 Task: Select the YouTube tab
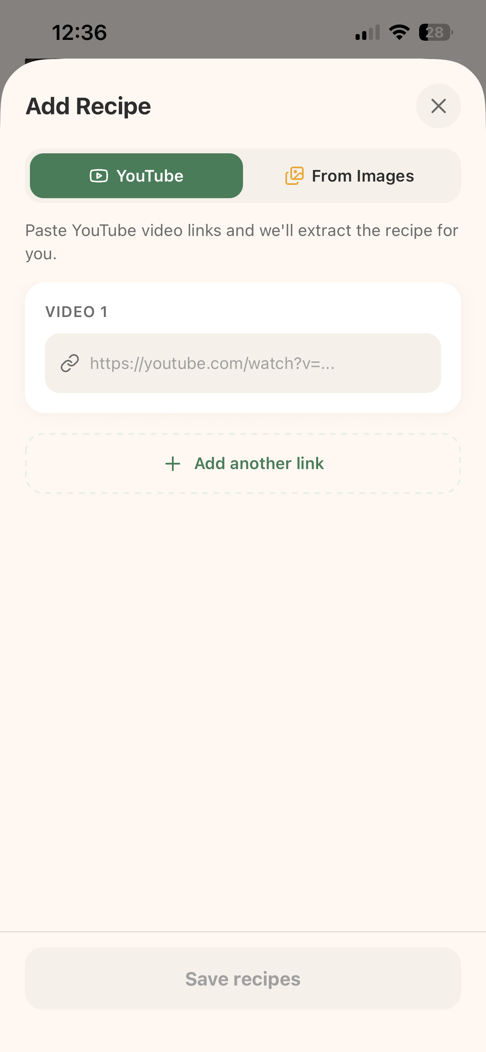(x=136, y=176)
